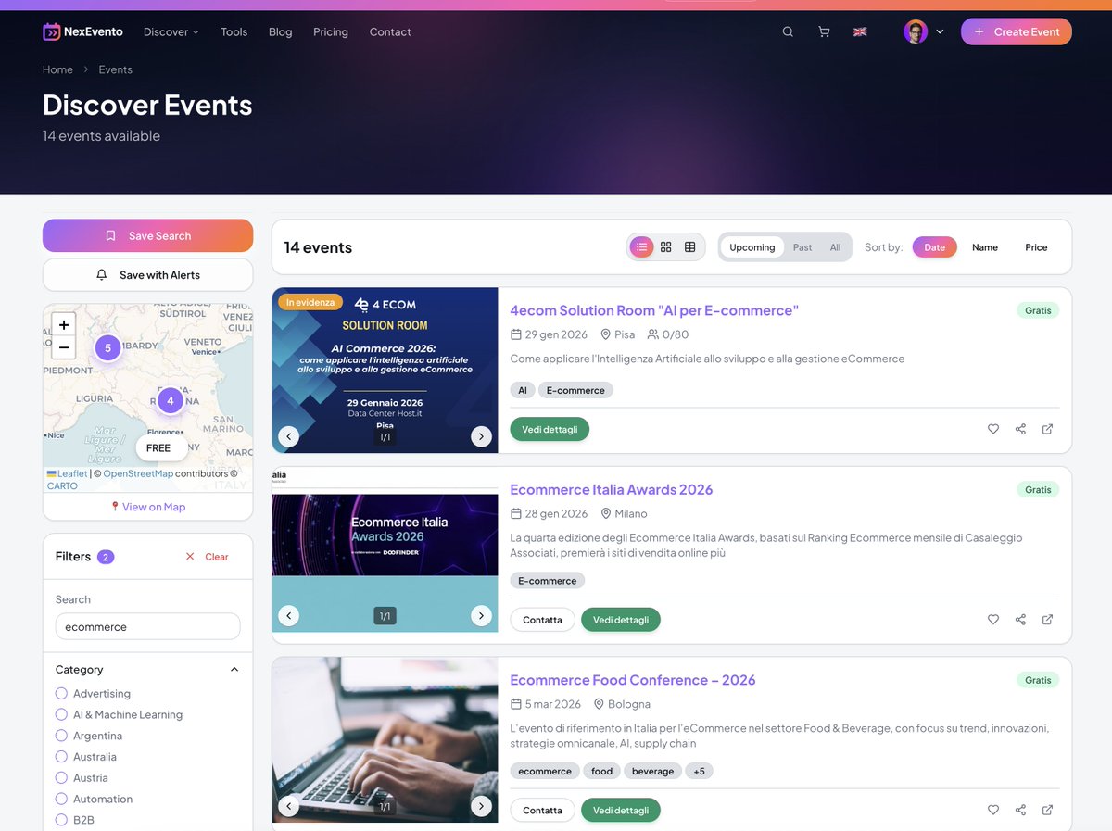
Task: Select the Automation category
Action: (x=94, y=799)
